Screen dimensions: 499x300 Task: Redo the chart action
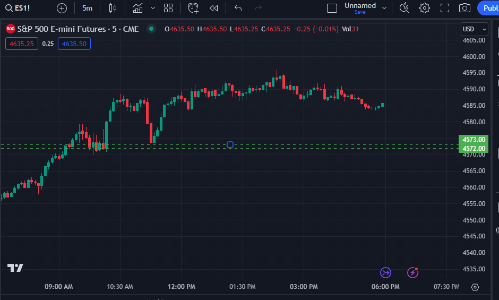[x=258, y=8]
